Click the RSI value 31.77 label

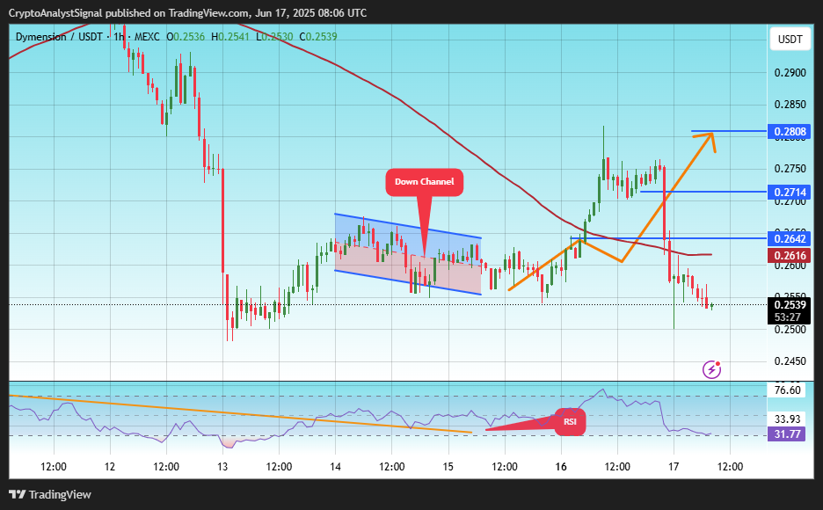click(x=787, y=433)
